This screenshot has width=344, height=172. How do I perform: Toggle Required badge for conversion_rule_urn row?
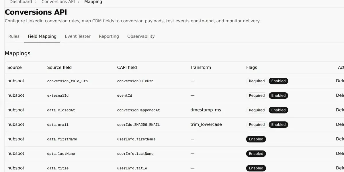[x=257, y=81]
